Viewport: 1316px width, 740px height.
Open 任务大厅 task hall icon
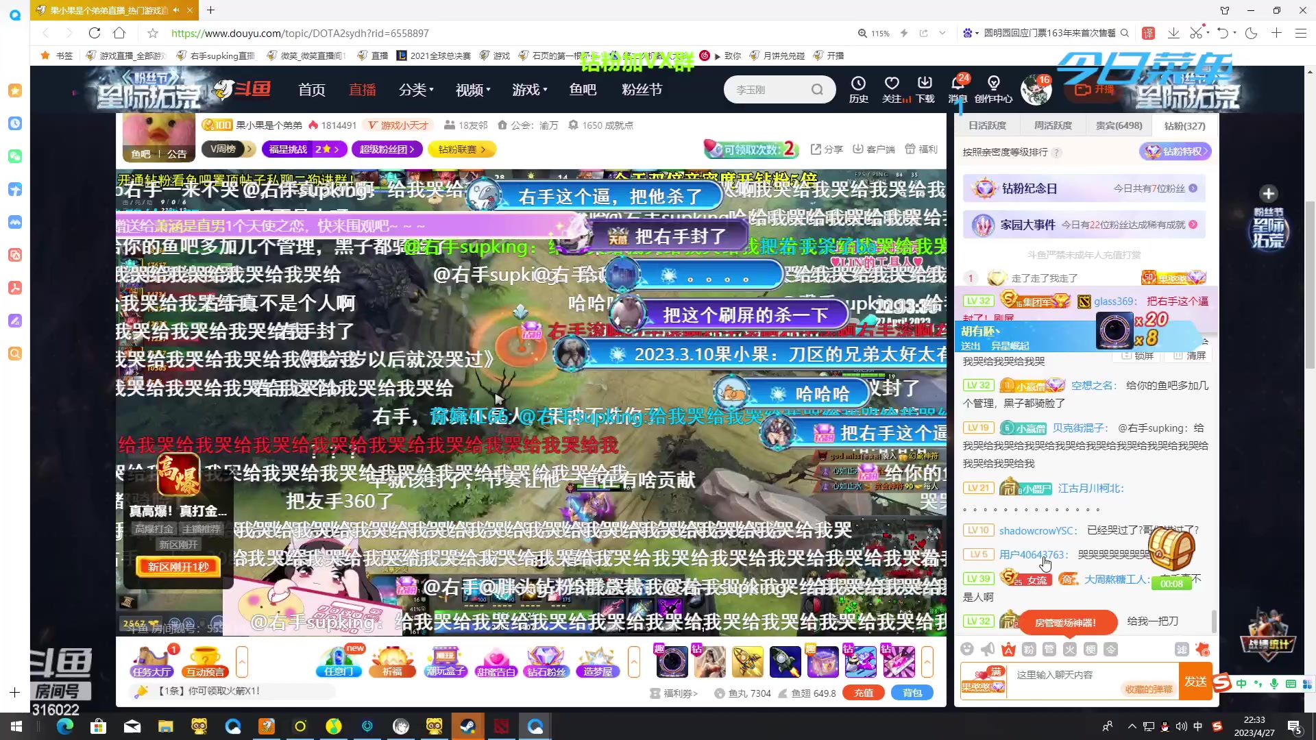[152, 662]
